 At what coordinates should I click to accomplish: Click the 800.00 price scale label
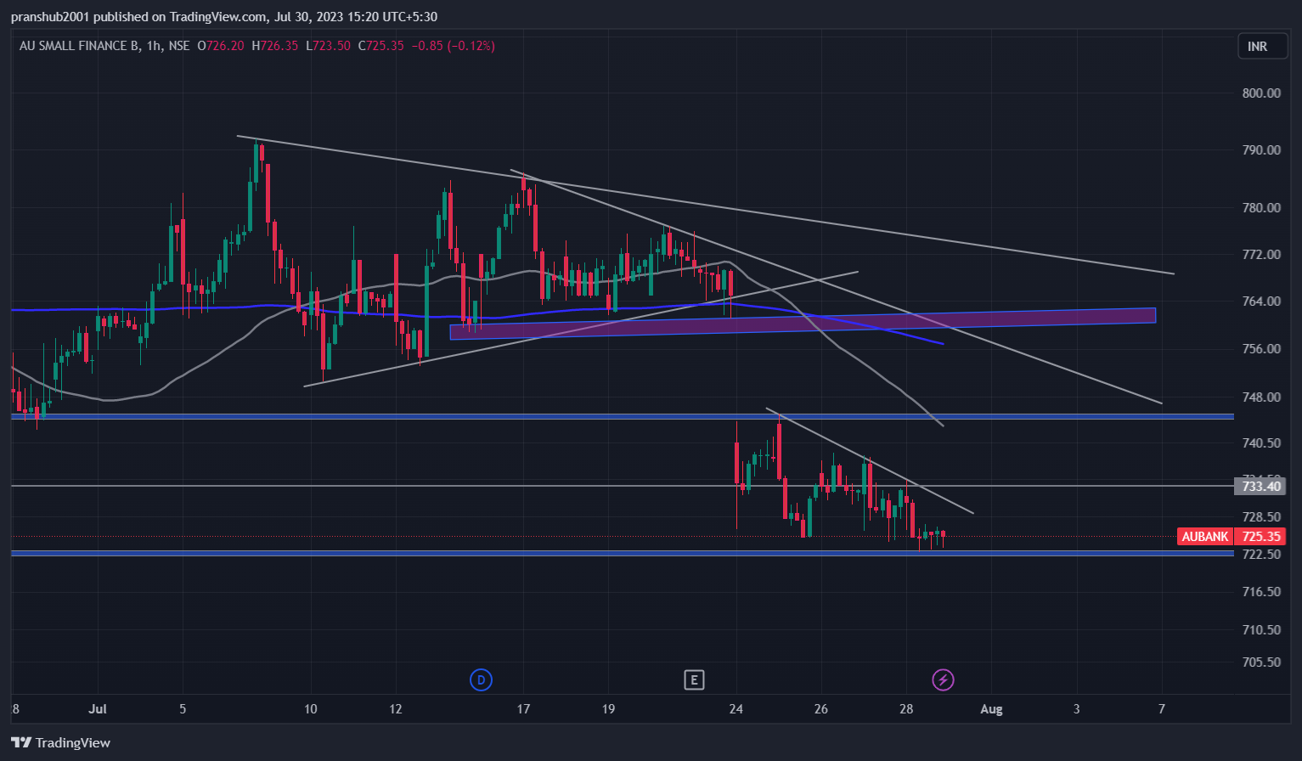coord(1261,93)
